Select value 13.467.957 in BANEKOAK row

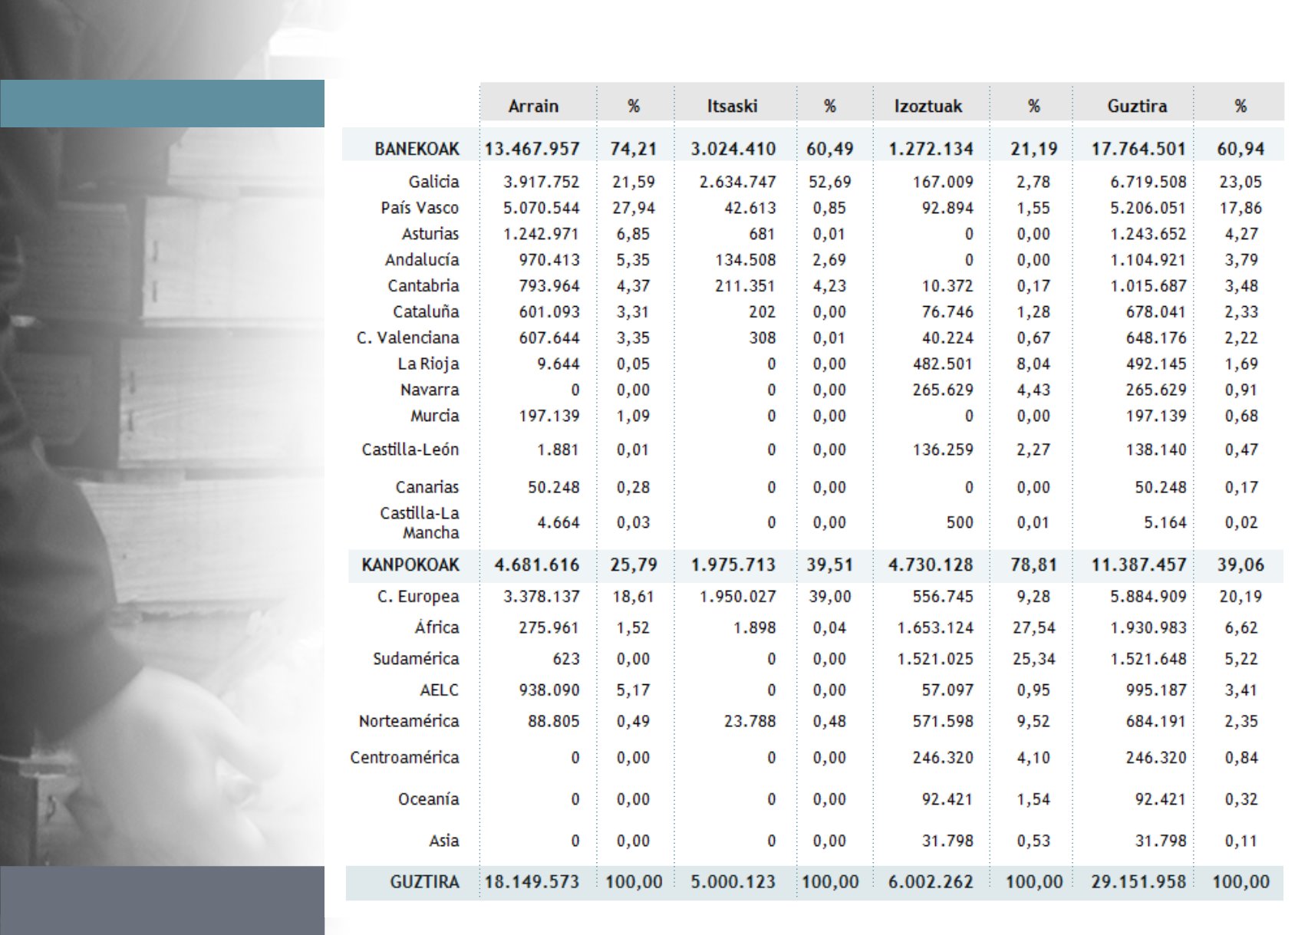click(x=532, y=149)
